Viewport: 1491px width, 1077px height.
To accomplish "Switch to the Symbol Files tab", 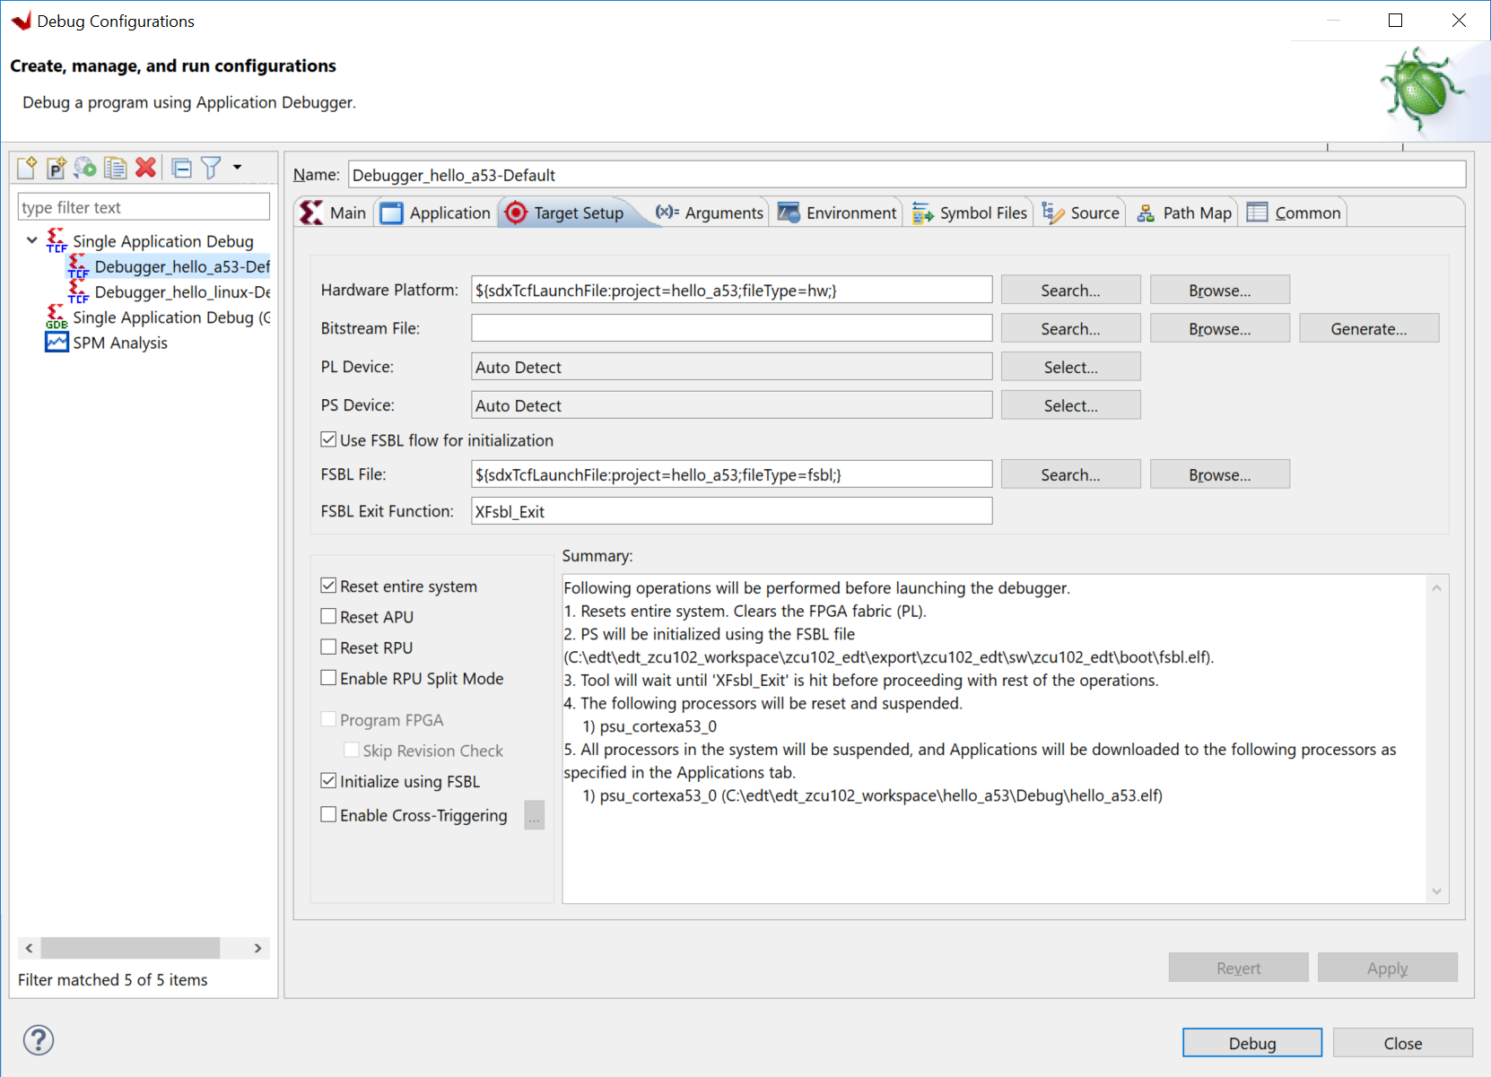I will click(x=970, y=213).
